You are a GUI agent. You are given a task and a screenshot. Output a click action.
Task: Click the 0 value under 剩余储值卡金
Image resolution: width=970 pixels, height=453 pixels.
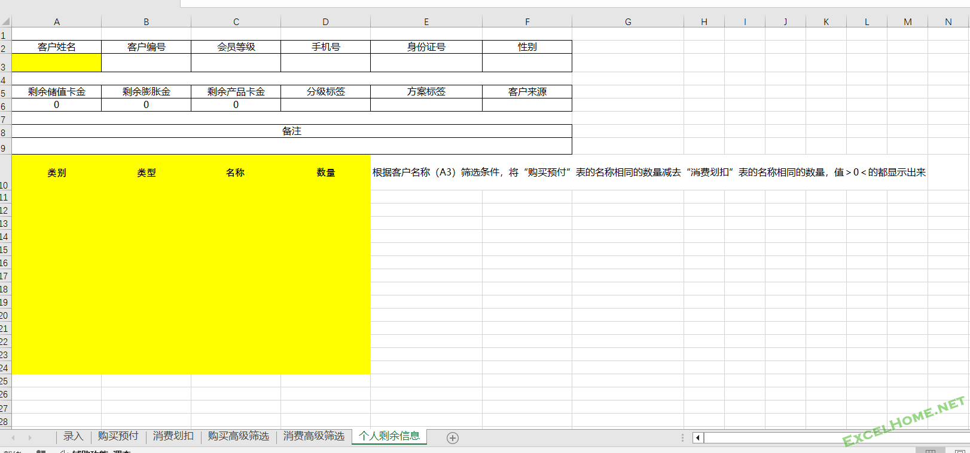[57, 105]
